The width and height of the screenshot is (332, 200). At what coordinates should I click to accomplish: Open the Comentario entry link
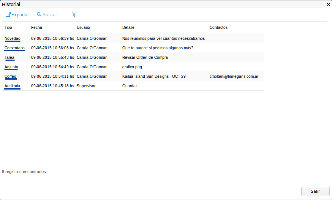(14, 48)
